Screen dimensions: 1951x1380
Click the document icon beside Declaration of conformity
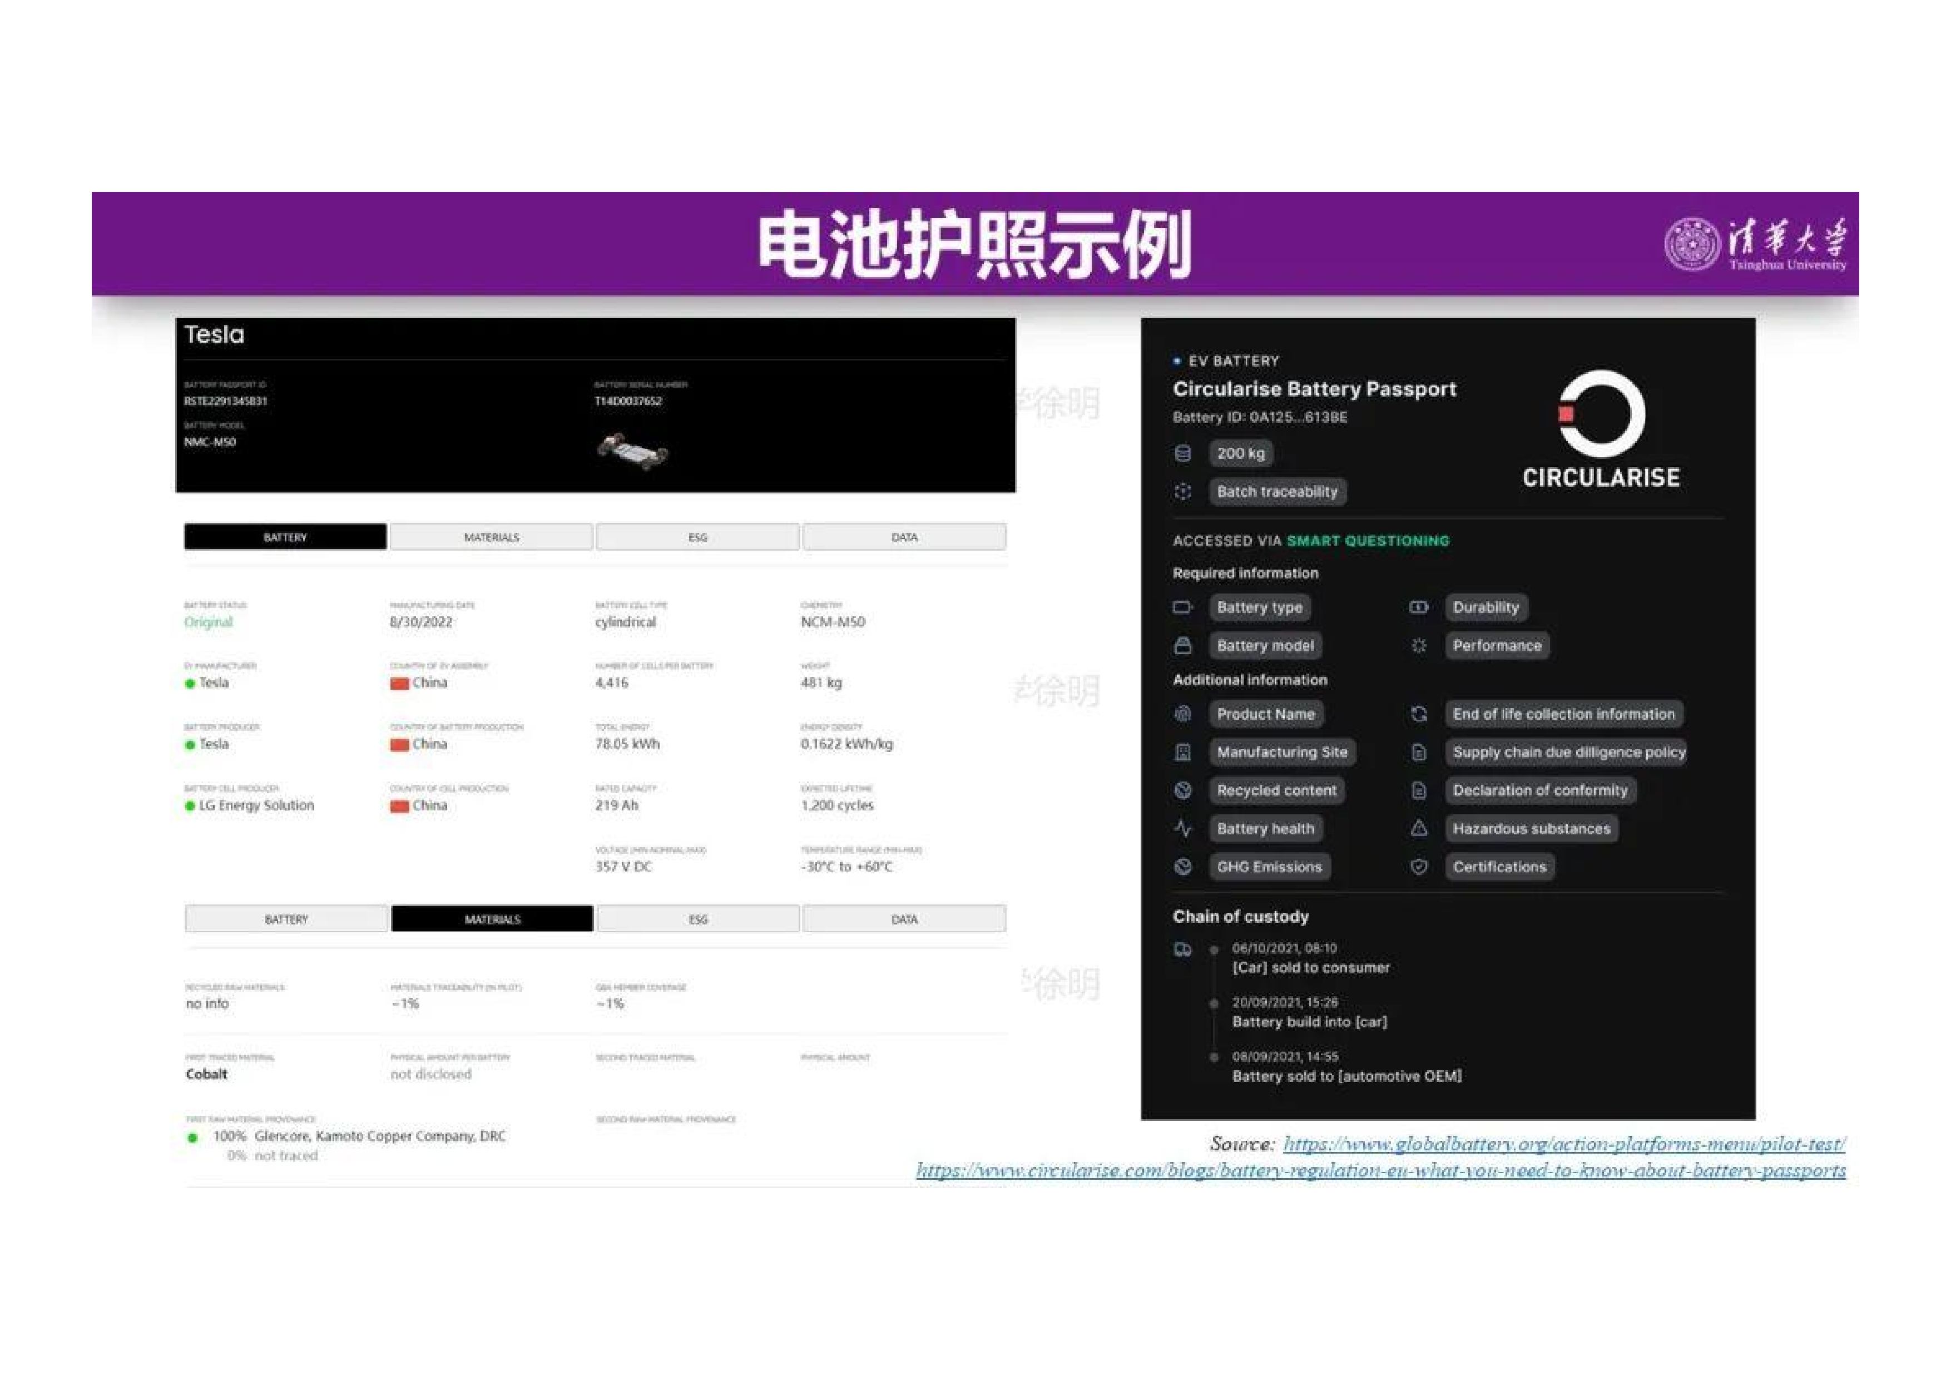pos(1418,790)
